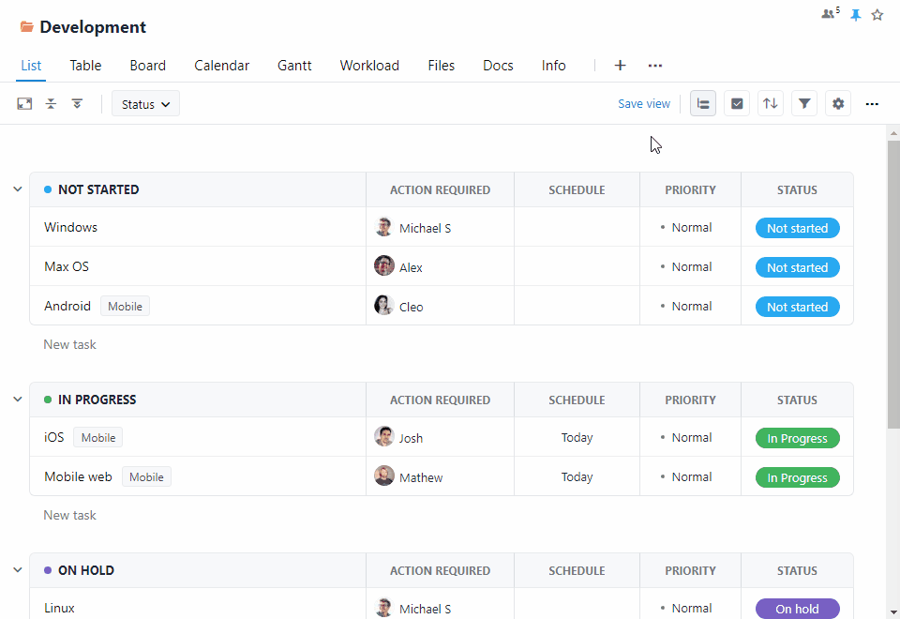Click Michael S avatar in Windows row
900x619 pixels.
click(384, 227)
